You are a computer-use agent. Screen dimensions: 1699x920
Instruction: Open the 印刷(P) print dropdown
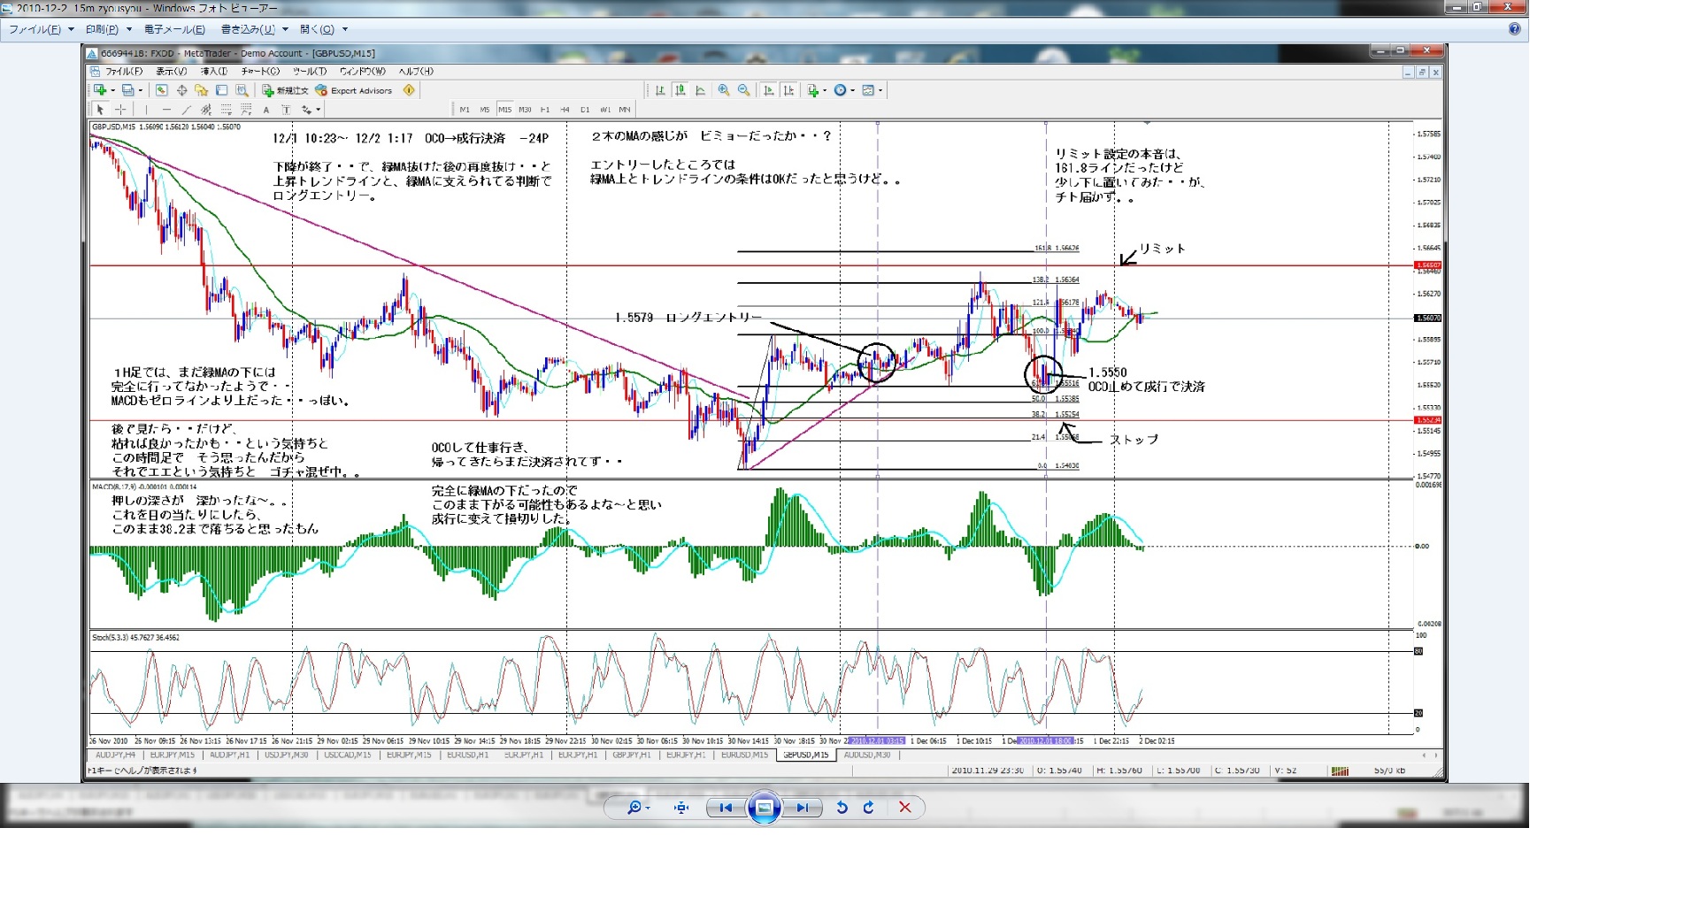click(x=108, y=29)
